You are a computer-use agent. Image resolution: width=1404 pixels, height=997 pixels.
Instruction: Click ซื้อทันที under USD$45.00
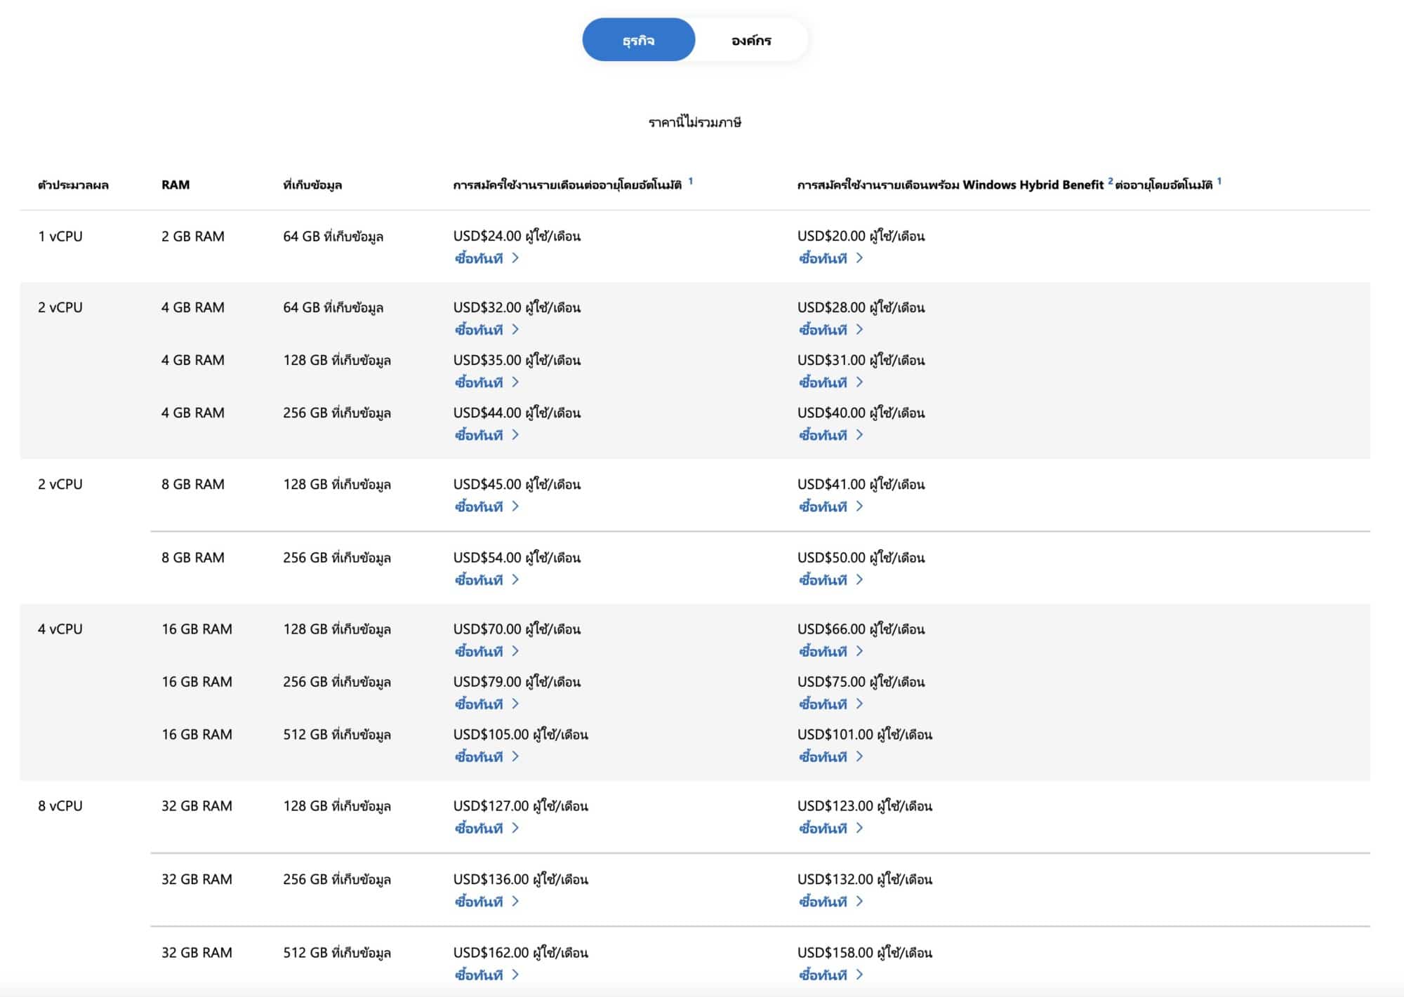(486, 507)
